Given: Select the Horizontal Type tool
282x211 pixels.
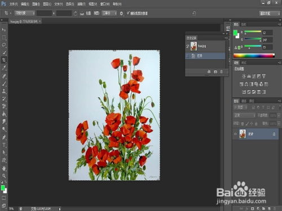Looking at the screenshot, I should click(4, 145).
